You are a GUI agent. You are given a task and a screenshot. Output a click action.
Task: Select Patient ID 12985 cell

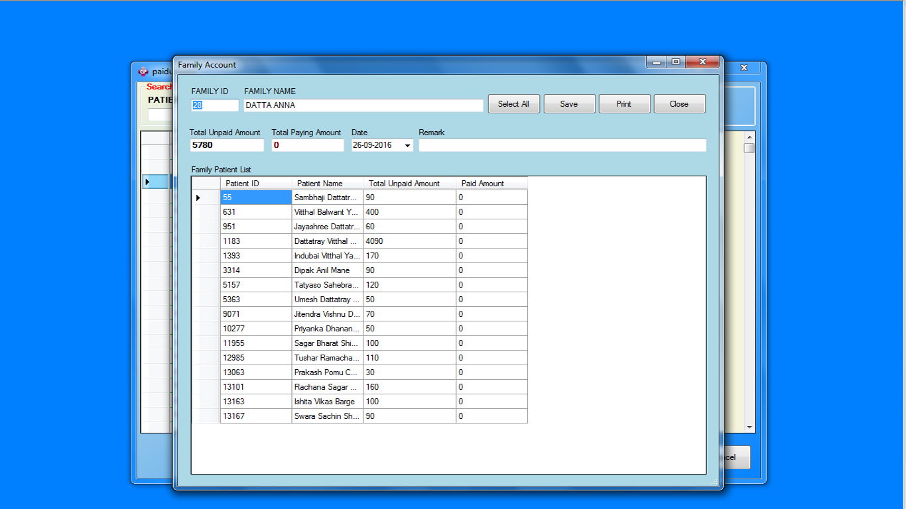(256, 358)
